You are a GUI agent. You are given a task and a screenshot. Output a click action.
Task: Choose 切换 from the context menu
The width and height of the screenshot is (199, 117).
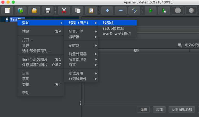pos(40,84)
